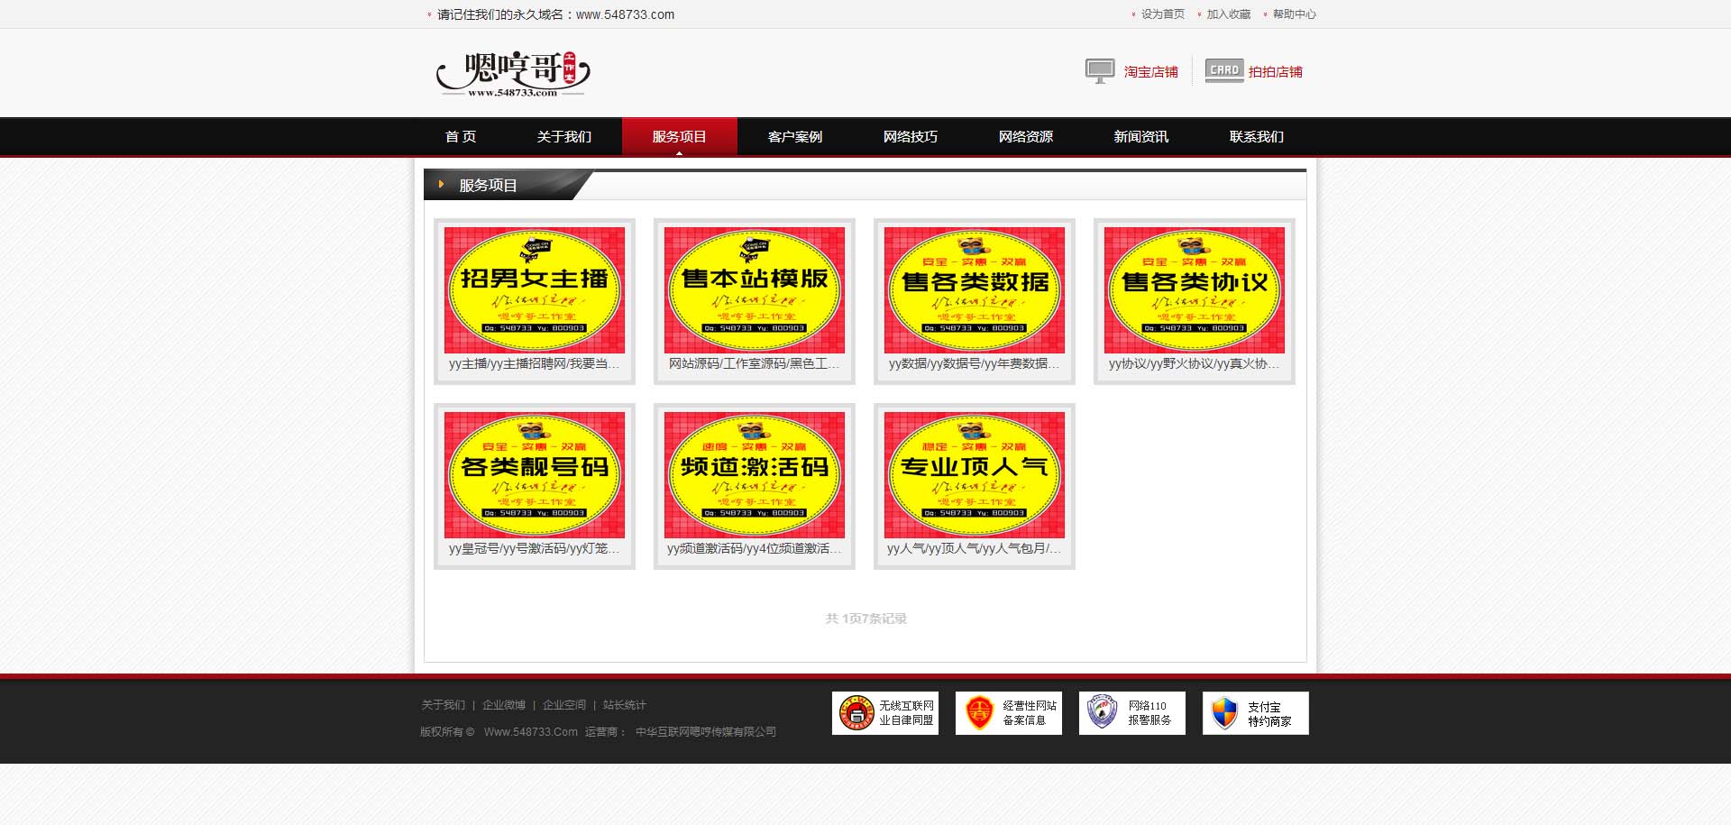The image size is (1731, 825).
Task: Click the footer 企业微博 link
Action: click(504, 705)
